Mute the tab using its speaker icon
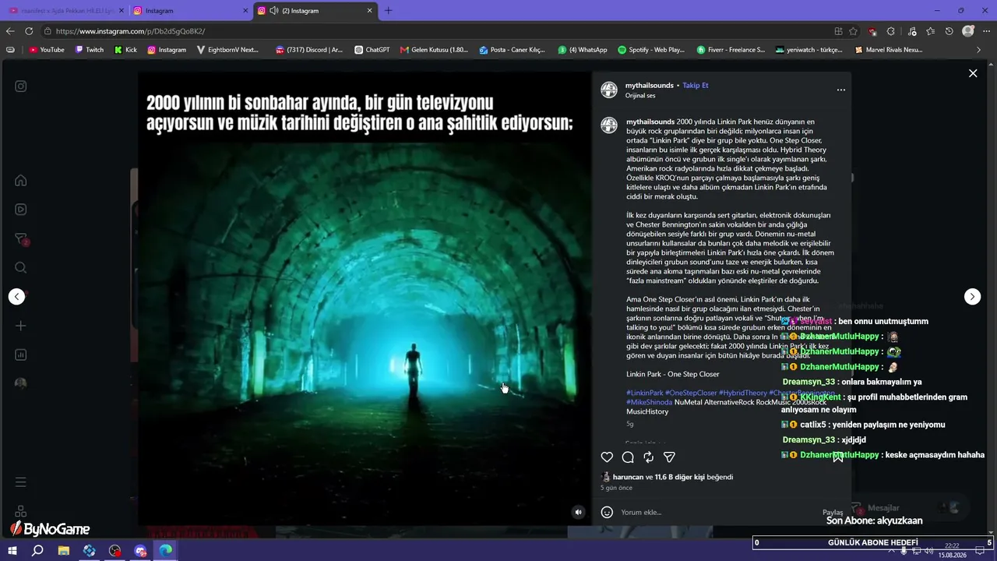Image resolution: width=997 pixels, height=561 pixels. pos(274,10)
